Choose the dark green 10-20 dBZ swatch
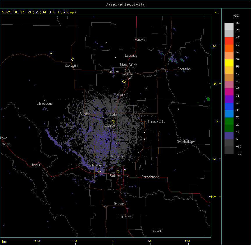This screenshot has height=245, width=251. pos(229,128)
